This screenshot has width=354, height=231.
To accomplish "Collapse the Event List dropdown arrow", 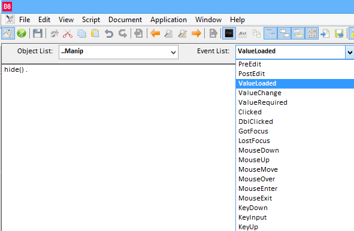I will (350, 52).
